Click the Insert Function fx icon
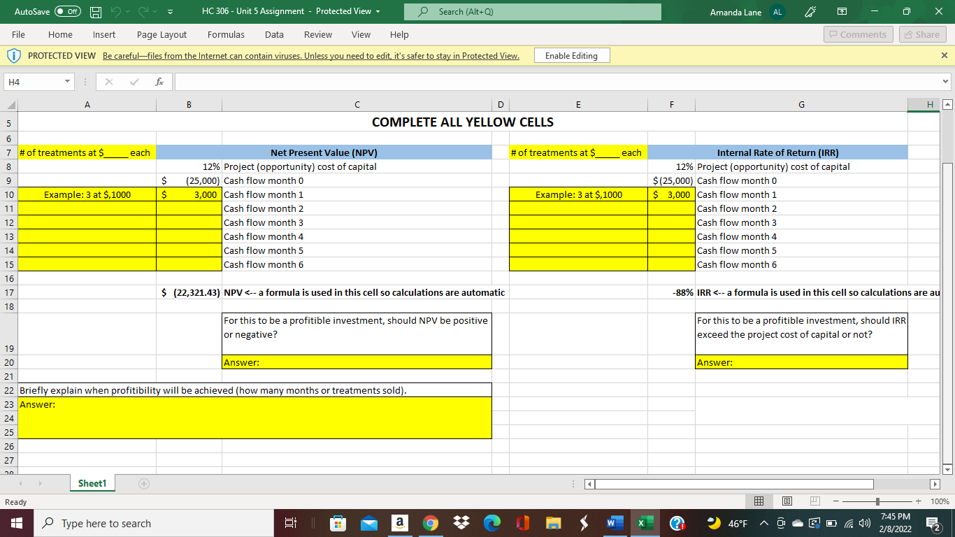This screenshot has width=955, height=537. pos(160,83)
